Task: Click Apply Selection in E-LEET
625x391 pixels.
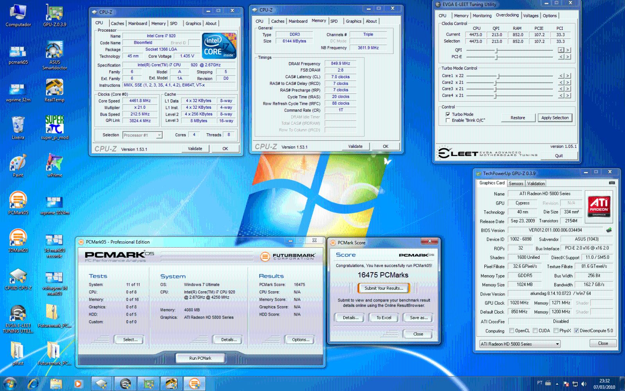Action: pos(555,118)
